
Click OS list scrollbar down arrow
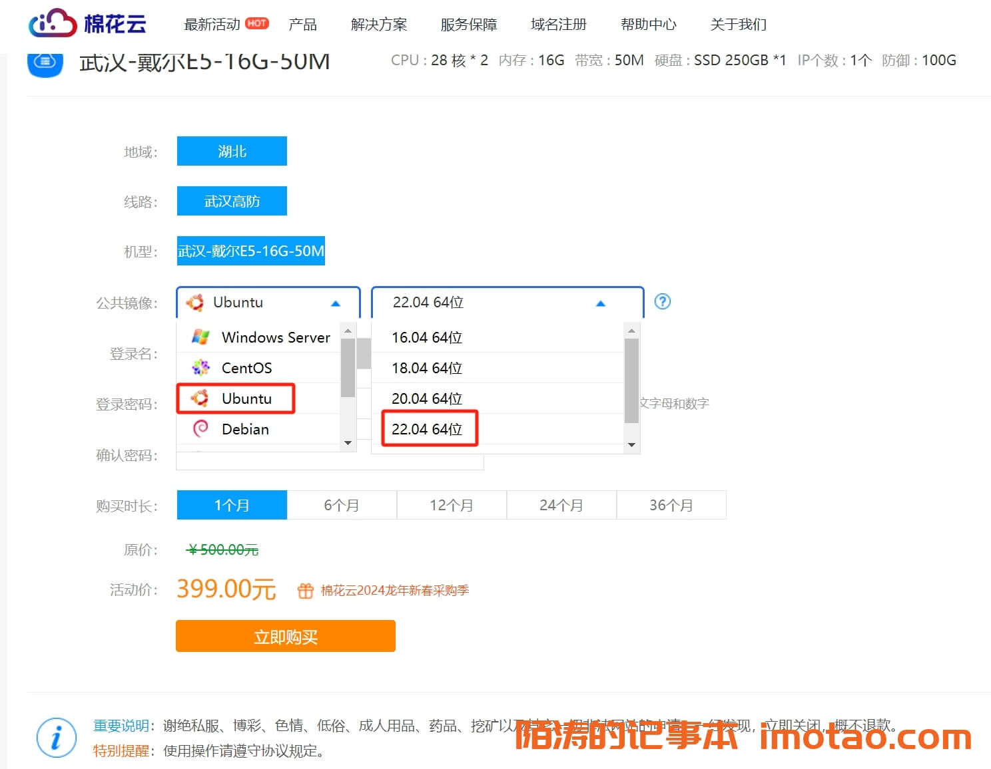pos(348,443)
